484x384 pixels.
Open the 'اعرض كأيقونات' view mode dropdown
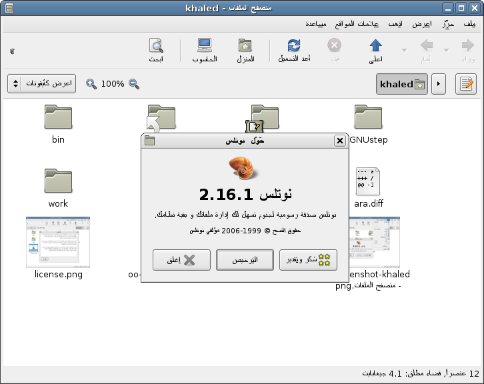[41, 84]
